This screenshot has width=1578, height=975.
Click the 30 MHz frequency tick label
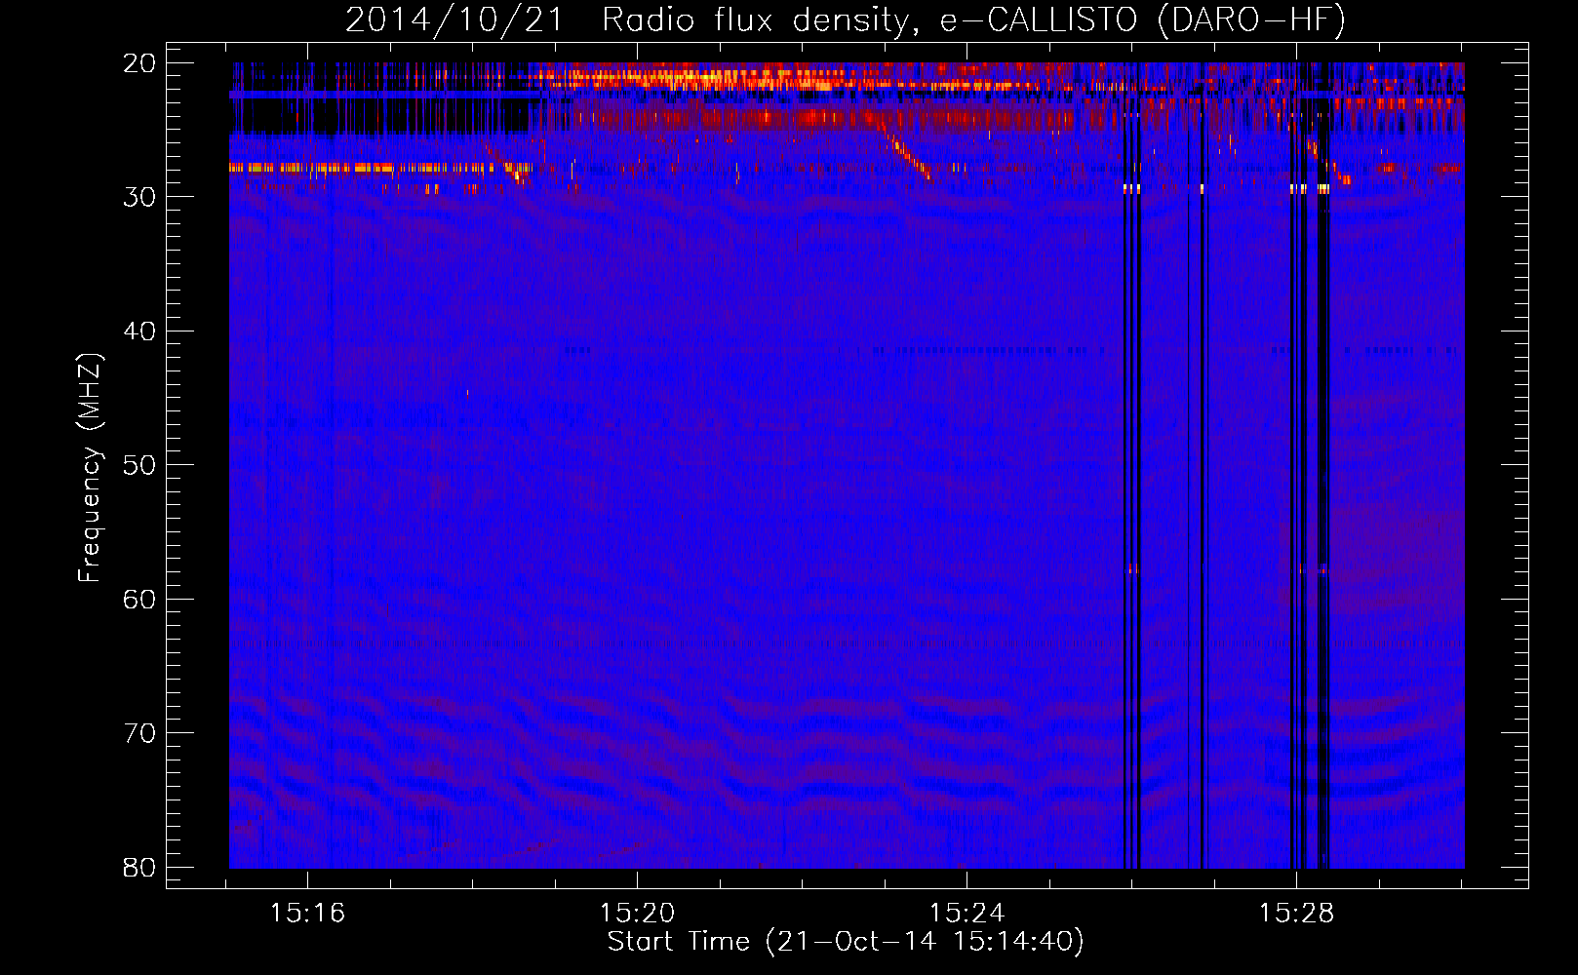pos(139,197)
